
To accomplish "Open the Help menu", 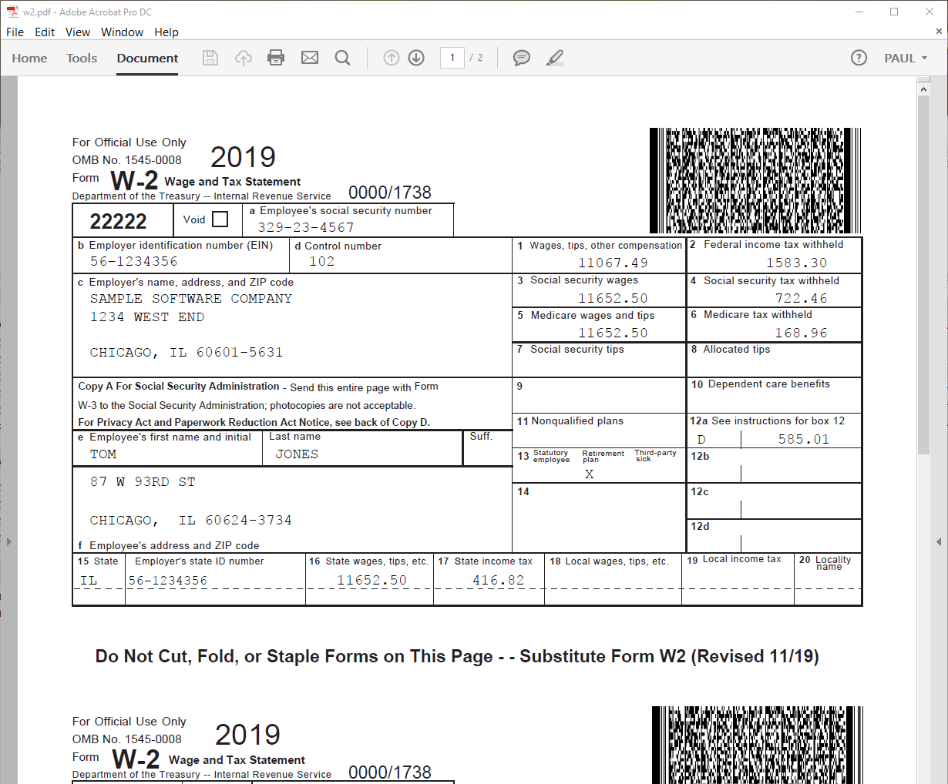I will [166, 32].
